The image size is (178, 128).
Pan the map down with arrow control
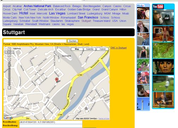point(9,55)
